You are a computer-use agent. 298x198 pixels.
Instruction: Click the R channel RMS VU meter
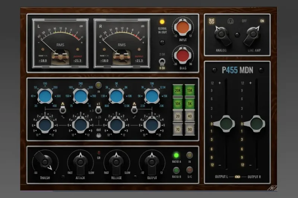122,43
